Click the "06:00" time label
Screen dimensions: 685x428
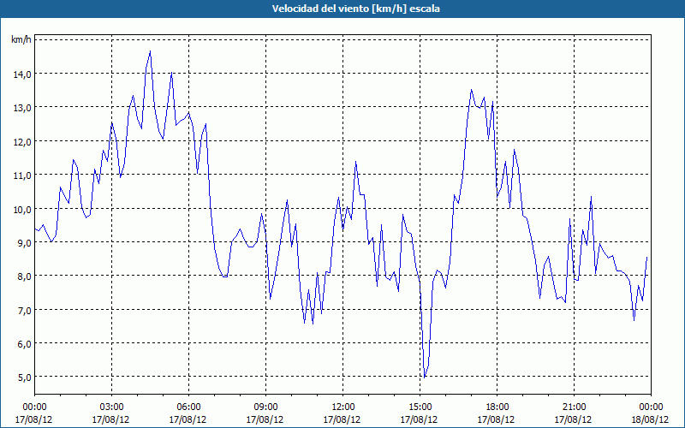[x=188, y=407]
